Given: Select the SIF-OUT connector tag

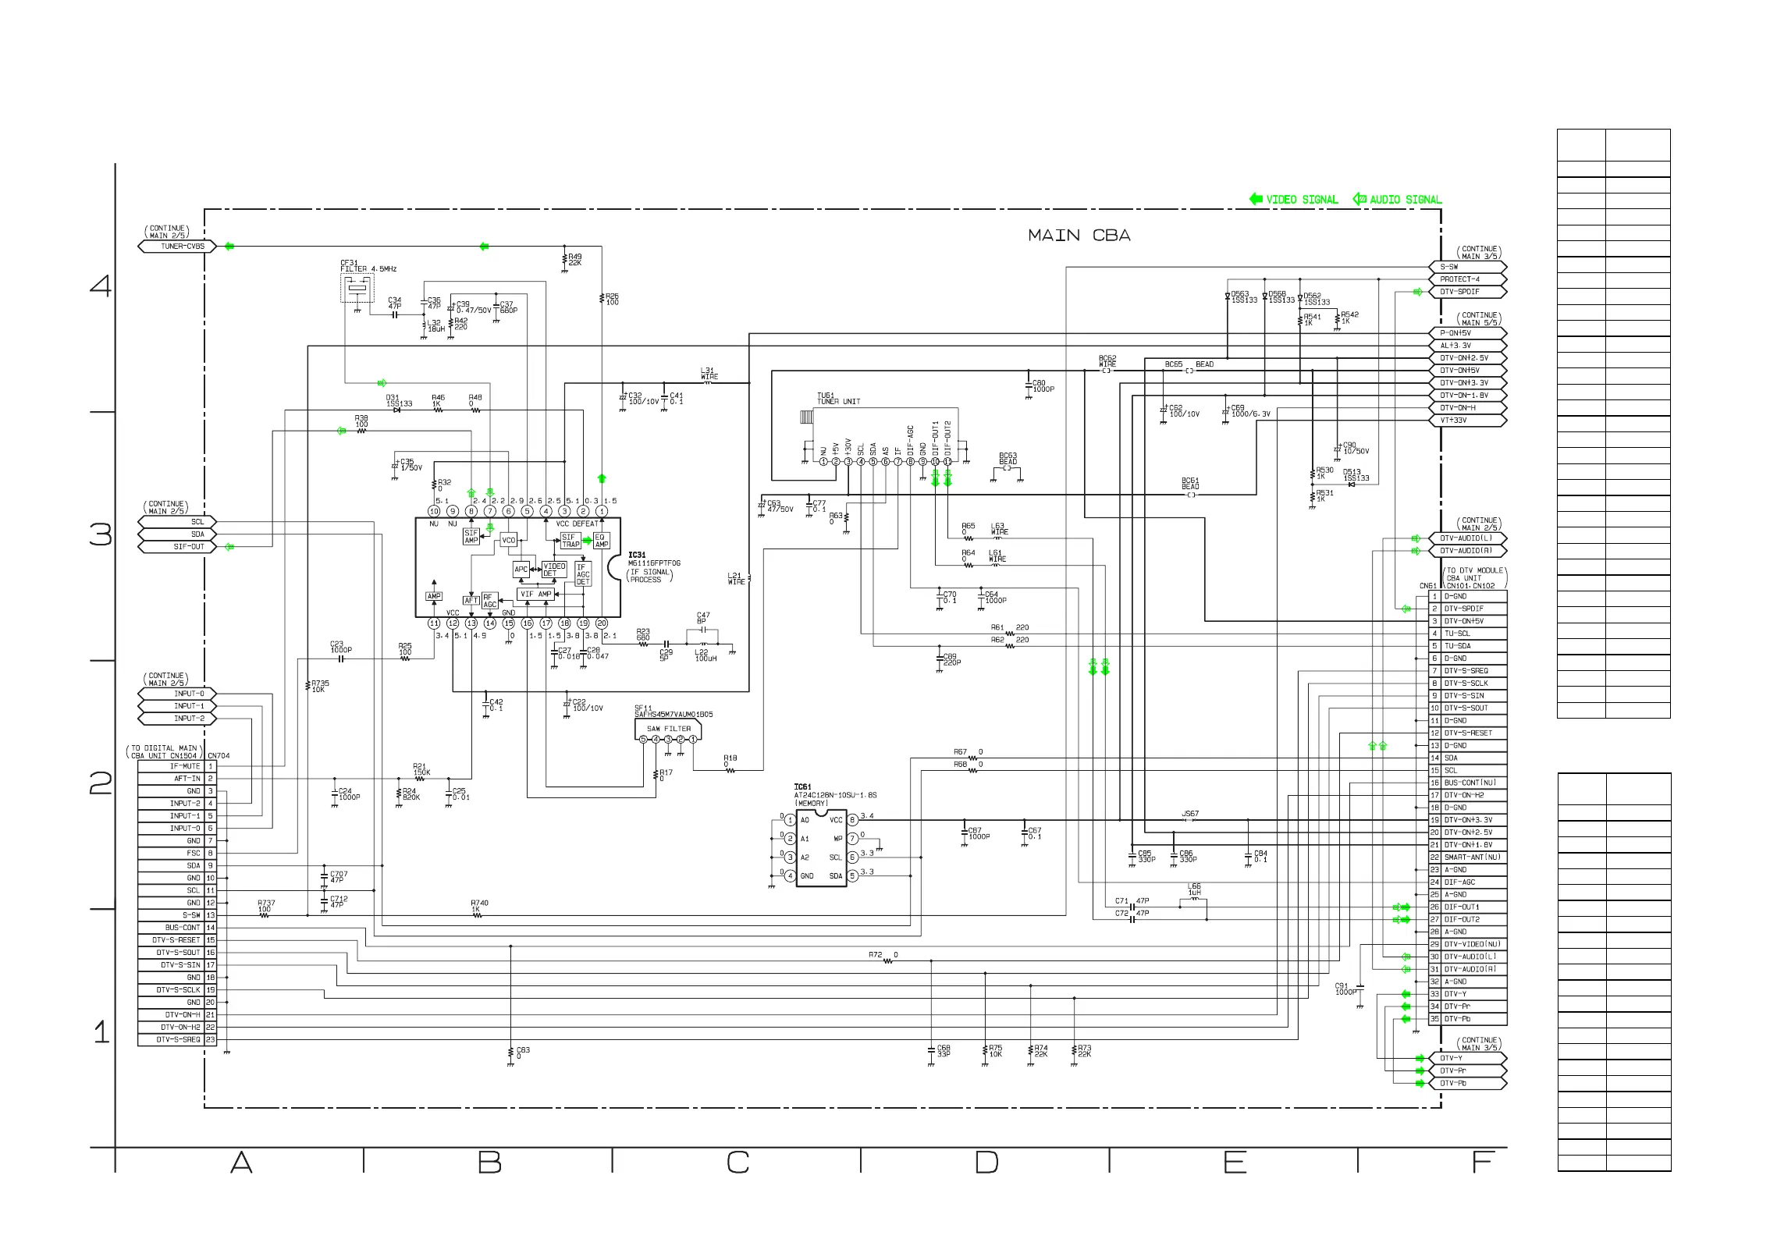Looking at the screenshot, I should pos(176,547).
